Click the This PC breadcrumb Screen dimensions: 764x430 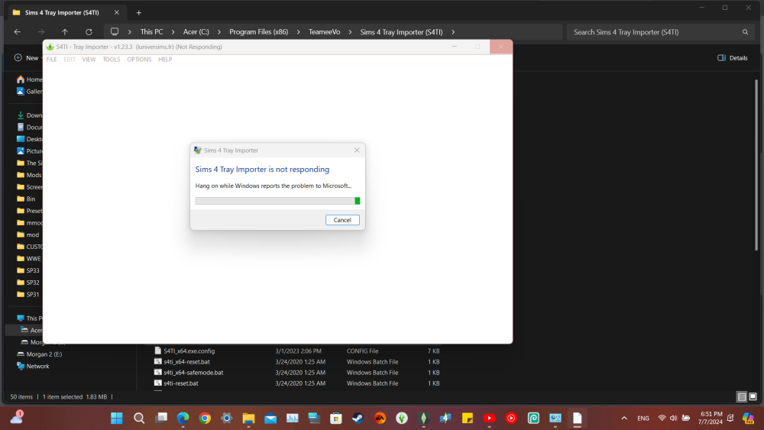click(x=151, y=32)
